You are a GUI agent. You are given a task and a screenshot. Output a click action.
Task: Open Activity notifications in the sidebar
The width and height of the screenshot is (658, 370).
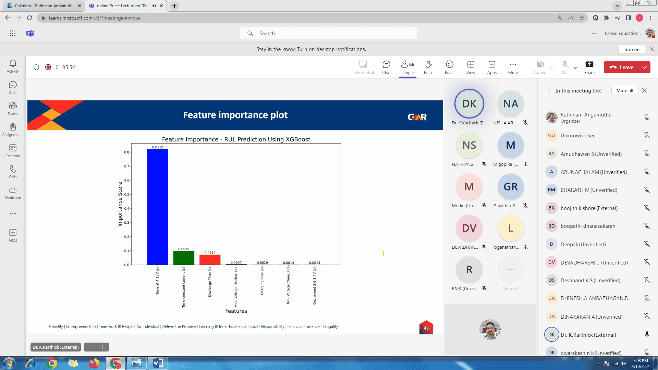pyautogui.click(x=13, y=66)
